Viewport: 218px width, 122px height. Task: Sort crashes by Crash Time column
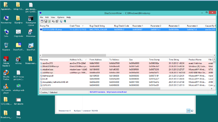point(78,26)
